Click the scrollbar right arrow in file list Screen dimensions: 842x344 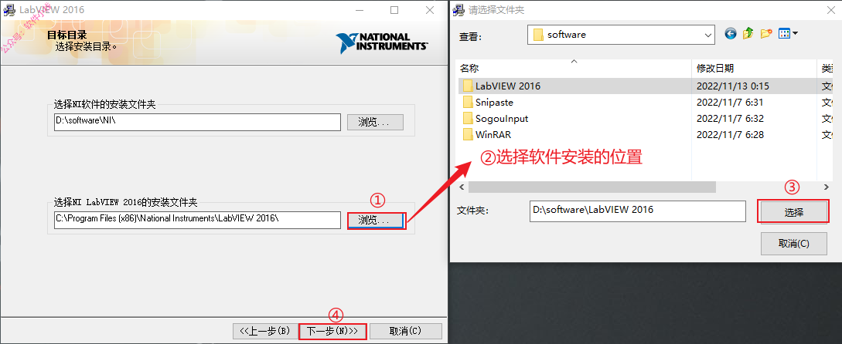pyautogui.click(x=827, y=187)
